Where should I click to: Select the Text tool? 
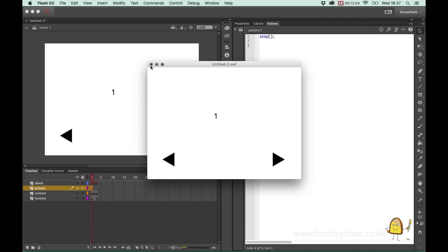pyautogui.click(x=420, y=79)
